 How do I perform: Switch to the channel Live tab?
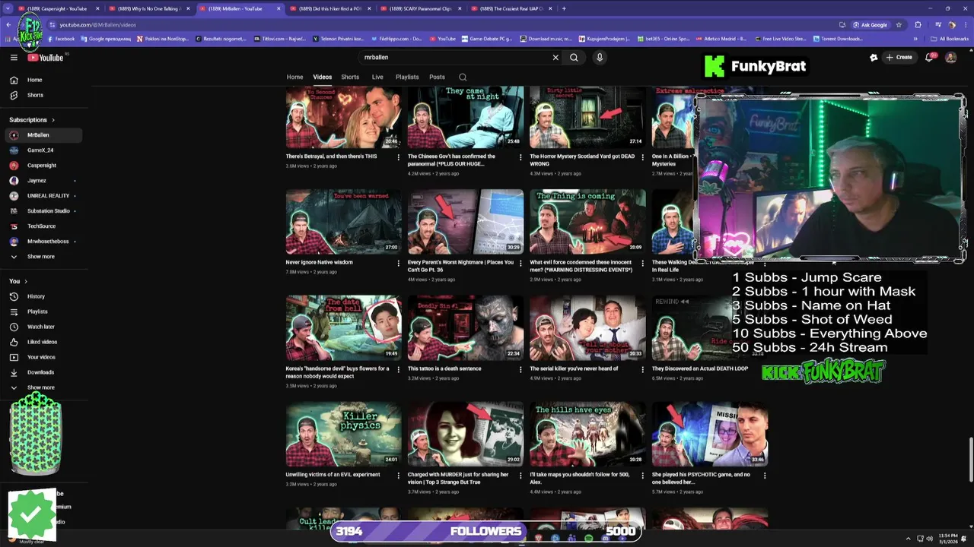[x=377, y=77]
